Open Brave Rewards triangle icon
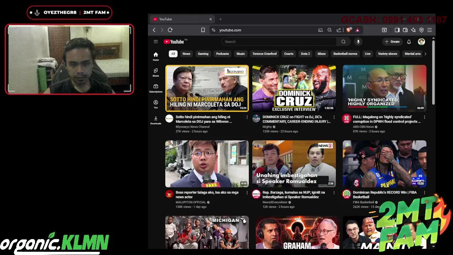Image resolution: width=453 pixels, height=255 pixels. [357, 30]
